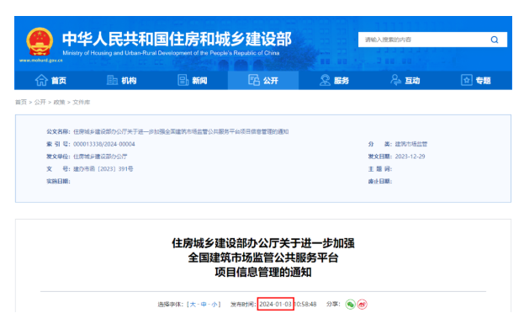
Task: Select small font size 小
Action: (214, 305)
